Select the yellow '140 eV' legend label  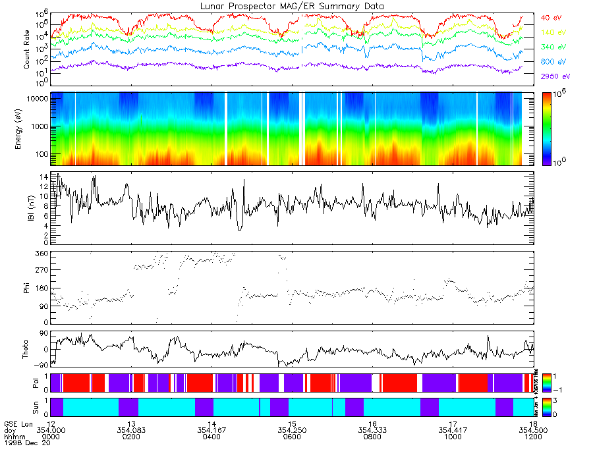(x=553, y=32)
